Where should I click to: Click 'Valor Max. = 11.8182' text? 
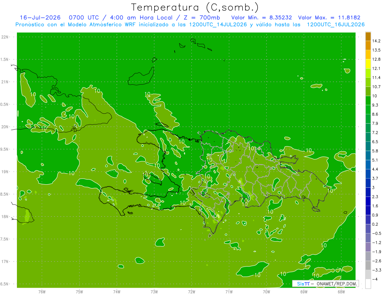point(329,18)
